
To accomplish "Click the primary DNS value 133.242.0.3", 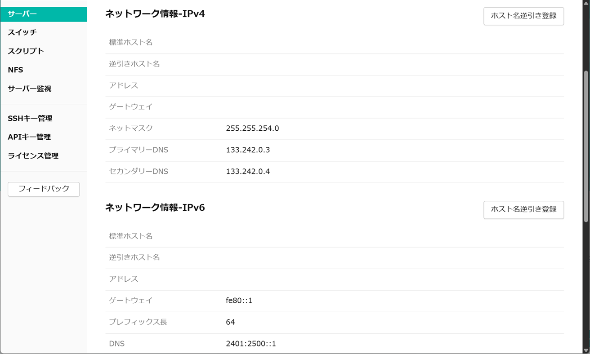I will pyautogui.click(x=248, y=150).
